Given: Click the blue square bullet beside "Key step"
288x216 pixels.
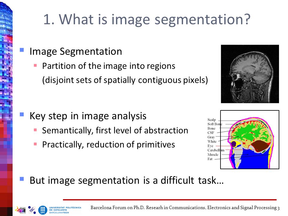Looking at the screenshot, I should [x=22, y=114].
